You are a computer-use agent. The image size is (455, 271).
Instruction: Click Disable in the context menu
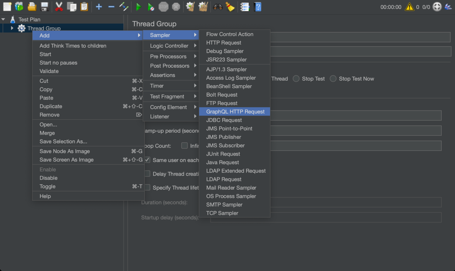coord(88,178)
